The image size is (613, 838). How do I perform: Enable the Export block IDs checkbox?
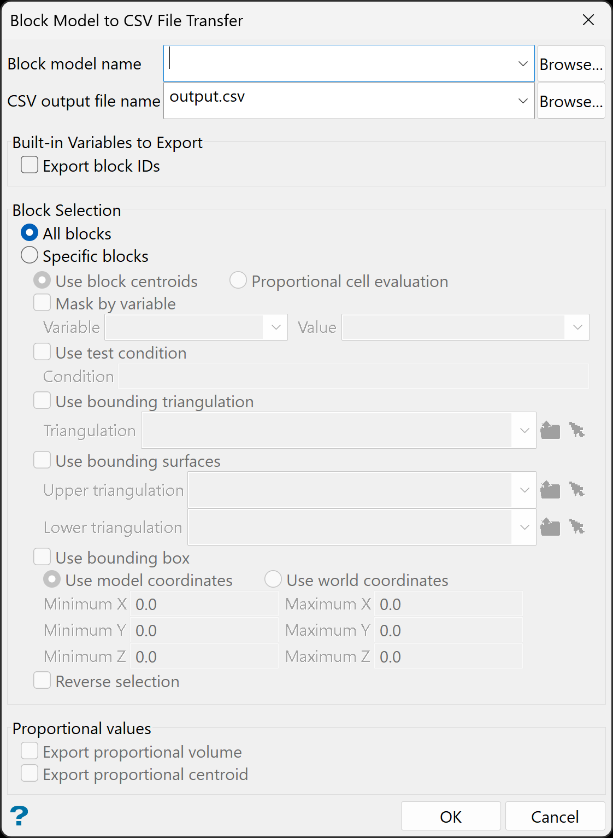(30, 165)
